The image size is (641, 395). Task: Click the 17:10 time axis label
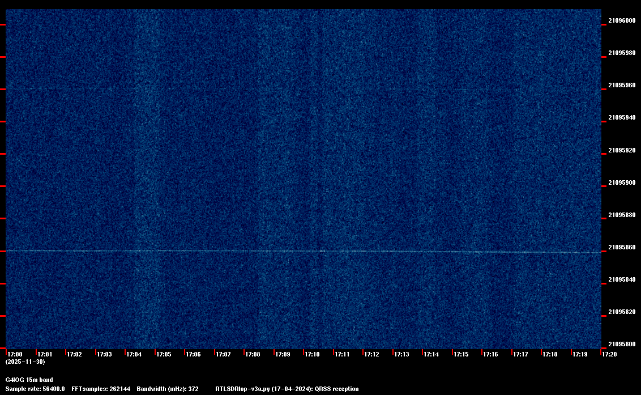coord(313,354)
